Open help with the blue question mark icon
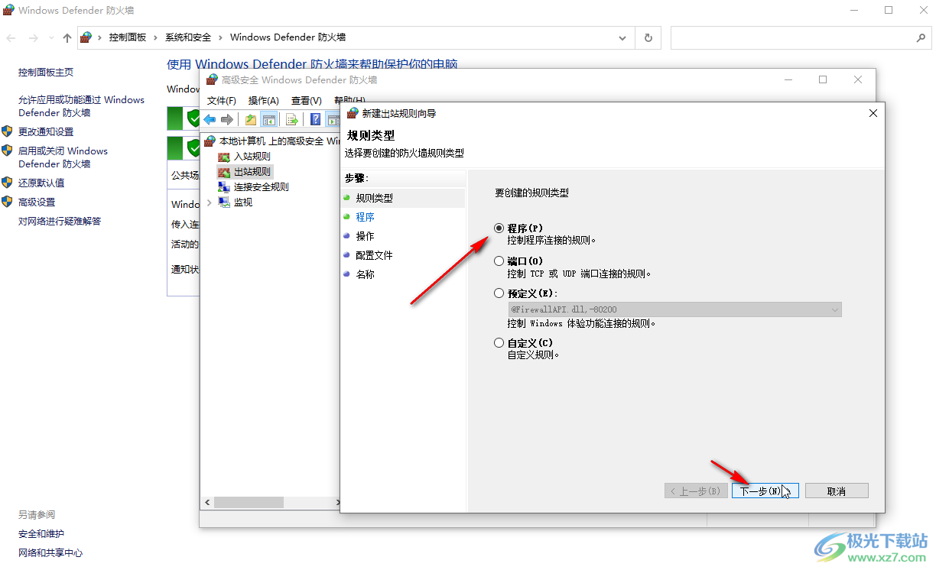Screen dimensions: 936x570 [315, 119]
